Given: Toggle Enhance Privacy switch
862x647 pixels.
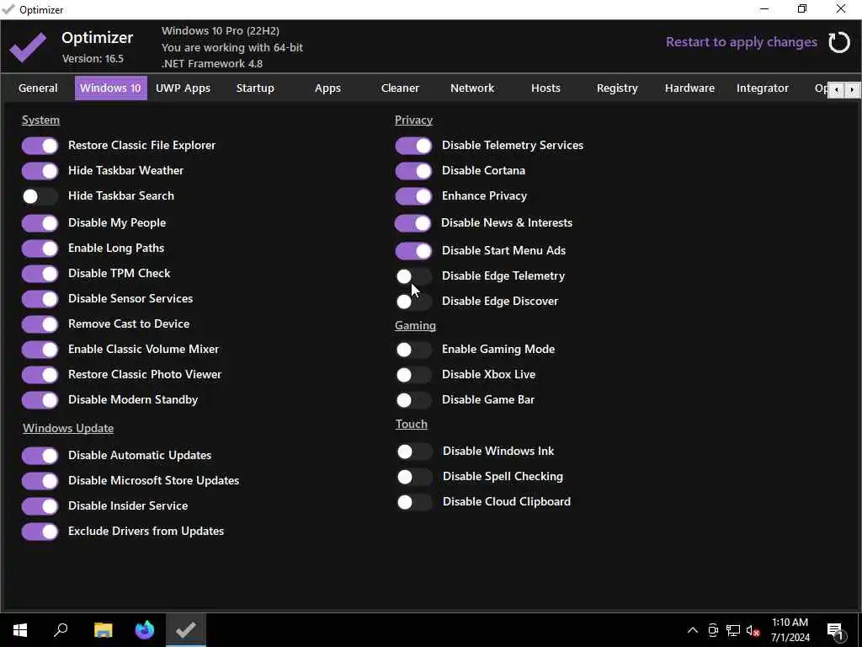Looking at the screenshot, I should [x=413, y=196].
